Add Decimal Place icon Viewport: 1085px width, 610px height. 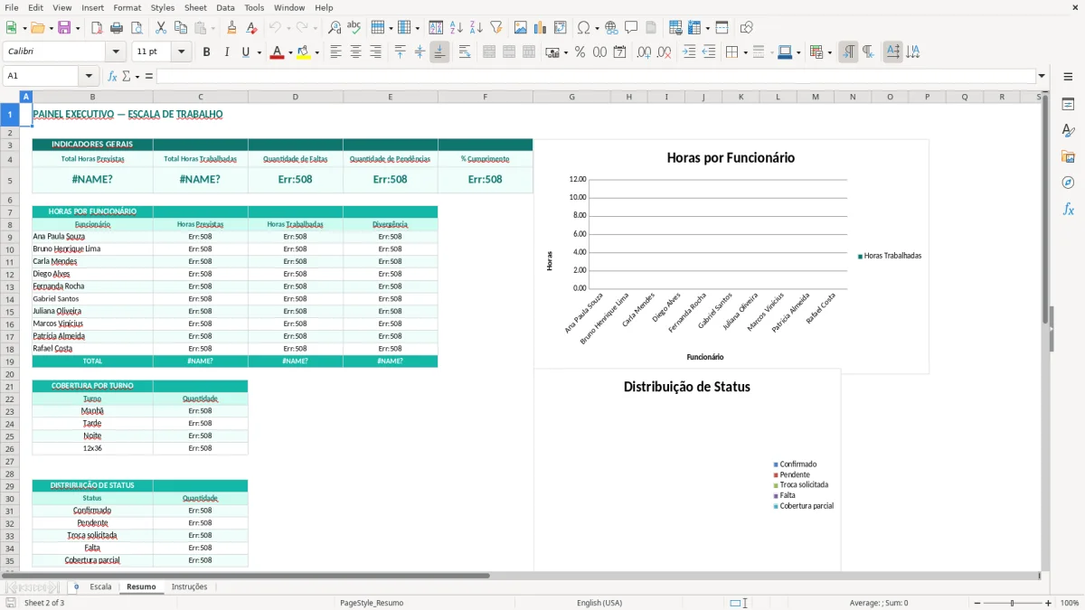644,52
